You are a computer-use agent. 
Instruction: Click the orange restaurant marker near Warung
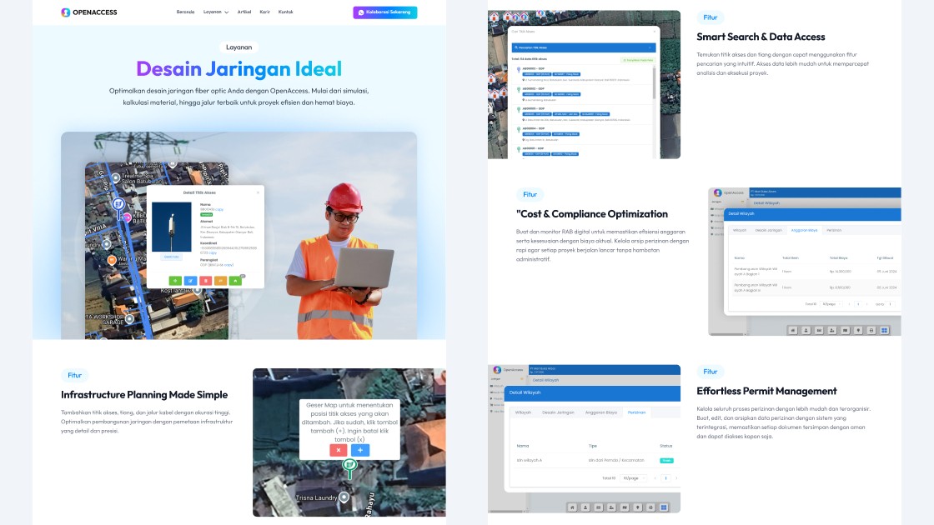112,260
